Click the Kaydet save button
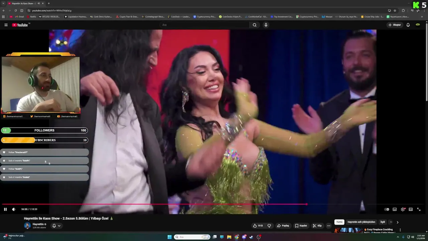Image resolution: width=428 pixels, height=241 pixels. (x=301, y=226)
